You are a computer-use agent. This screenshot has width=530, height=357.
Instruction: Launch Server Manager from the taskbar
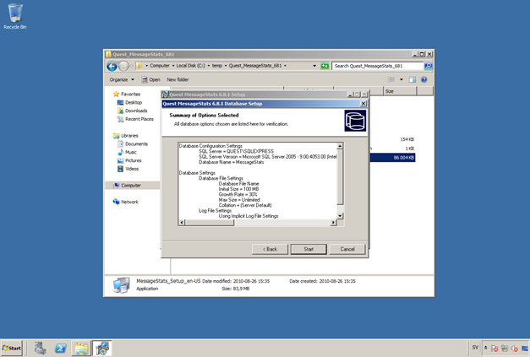(x=41, y=349)
